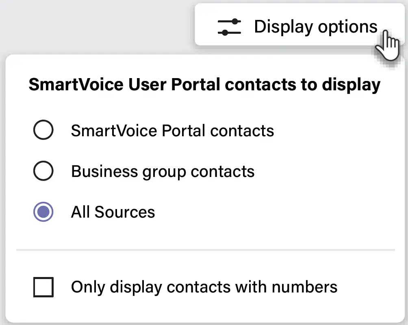Viewport: 408px width, 325px height.
Task: Click the All Sources label text
Action: coord(113,212)
